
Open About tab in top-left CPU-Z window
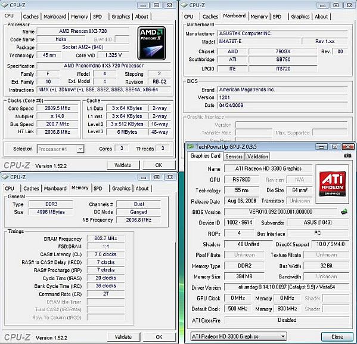point(142,17)
